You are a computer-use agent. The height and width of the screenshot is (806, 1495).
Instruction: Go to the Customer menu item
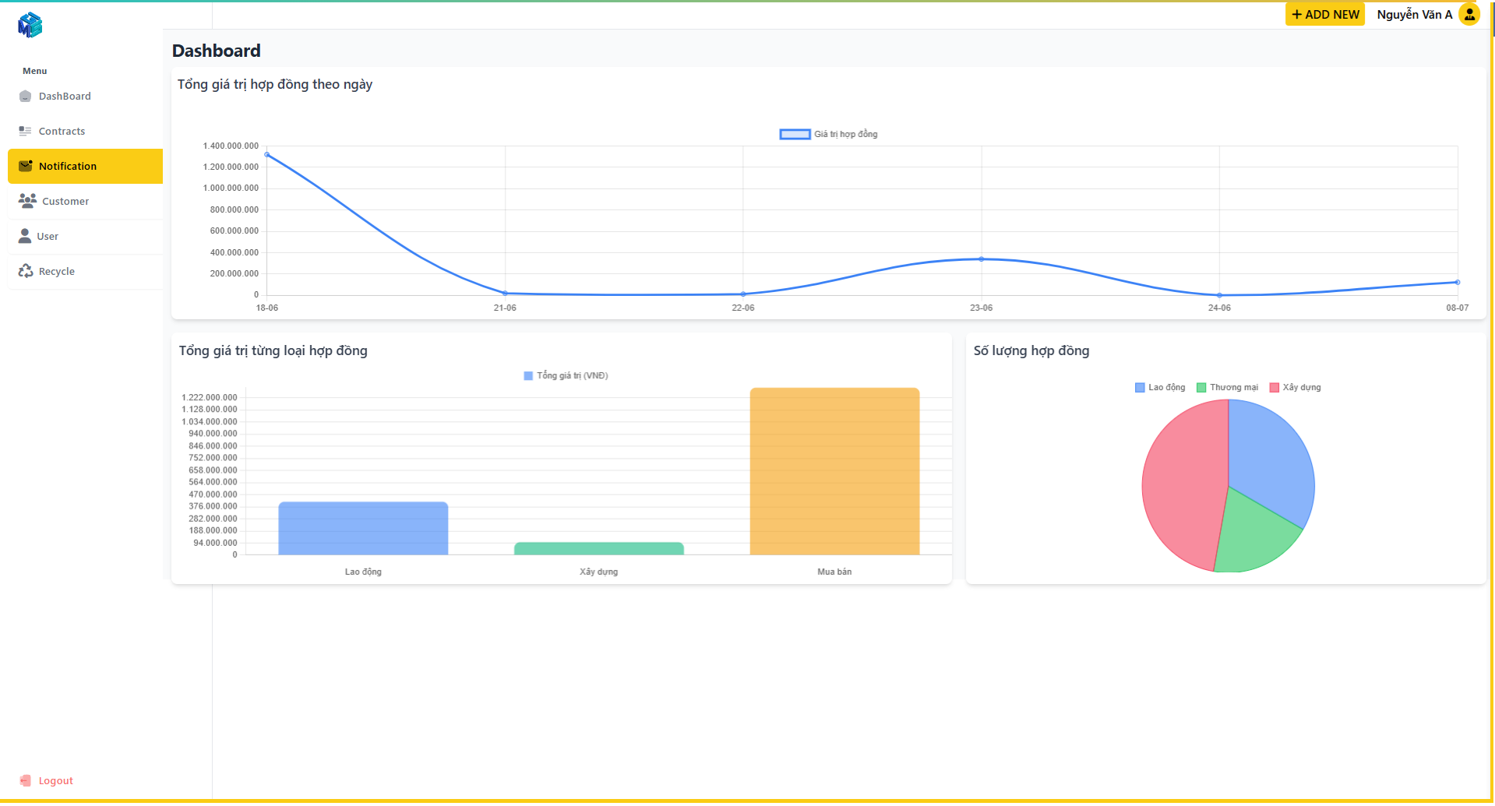tap(65, 201)
